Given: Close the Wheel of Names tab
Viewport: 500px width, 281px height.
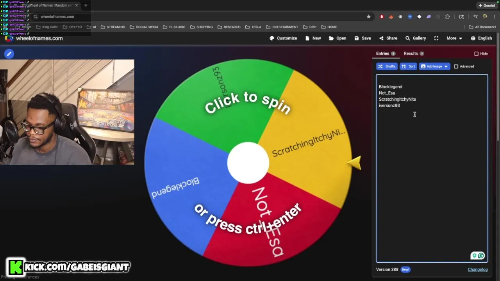Looking at the screenshot, I should coord(76,5).
